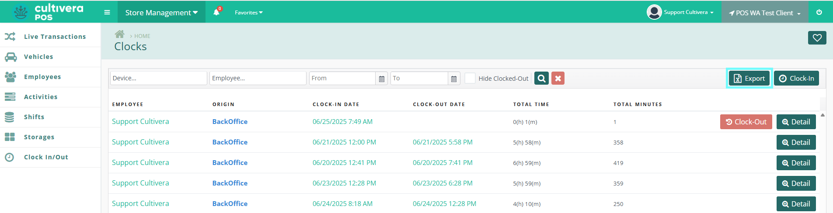This screenshot has height=213, width=833.
Task: Click the Employees group icon
Action: tap(10, 77)
